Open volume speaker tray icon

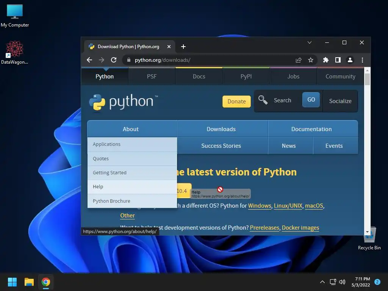pyautogui.click(x=342, y=282)
